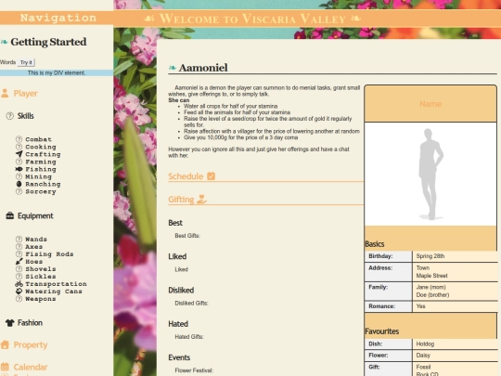501x376 pixels.
Task: Click the question icon beside Wands
Action: [19, 240]
